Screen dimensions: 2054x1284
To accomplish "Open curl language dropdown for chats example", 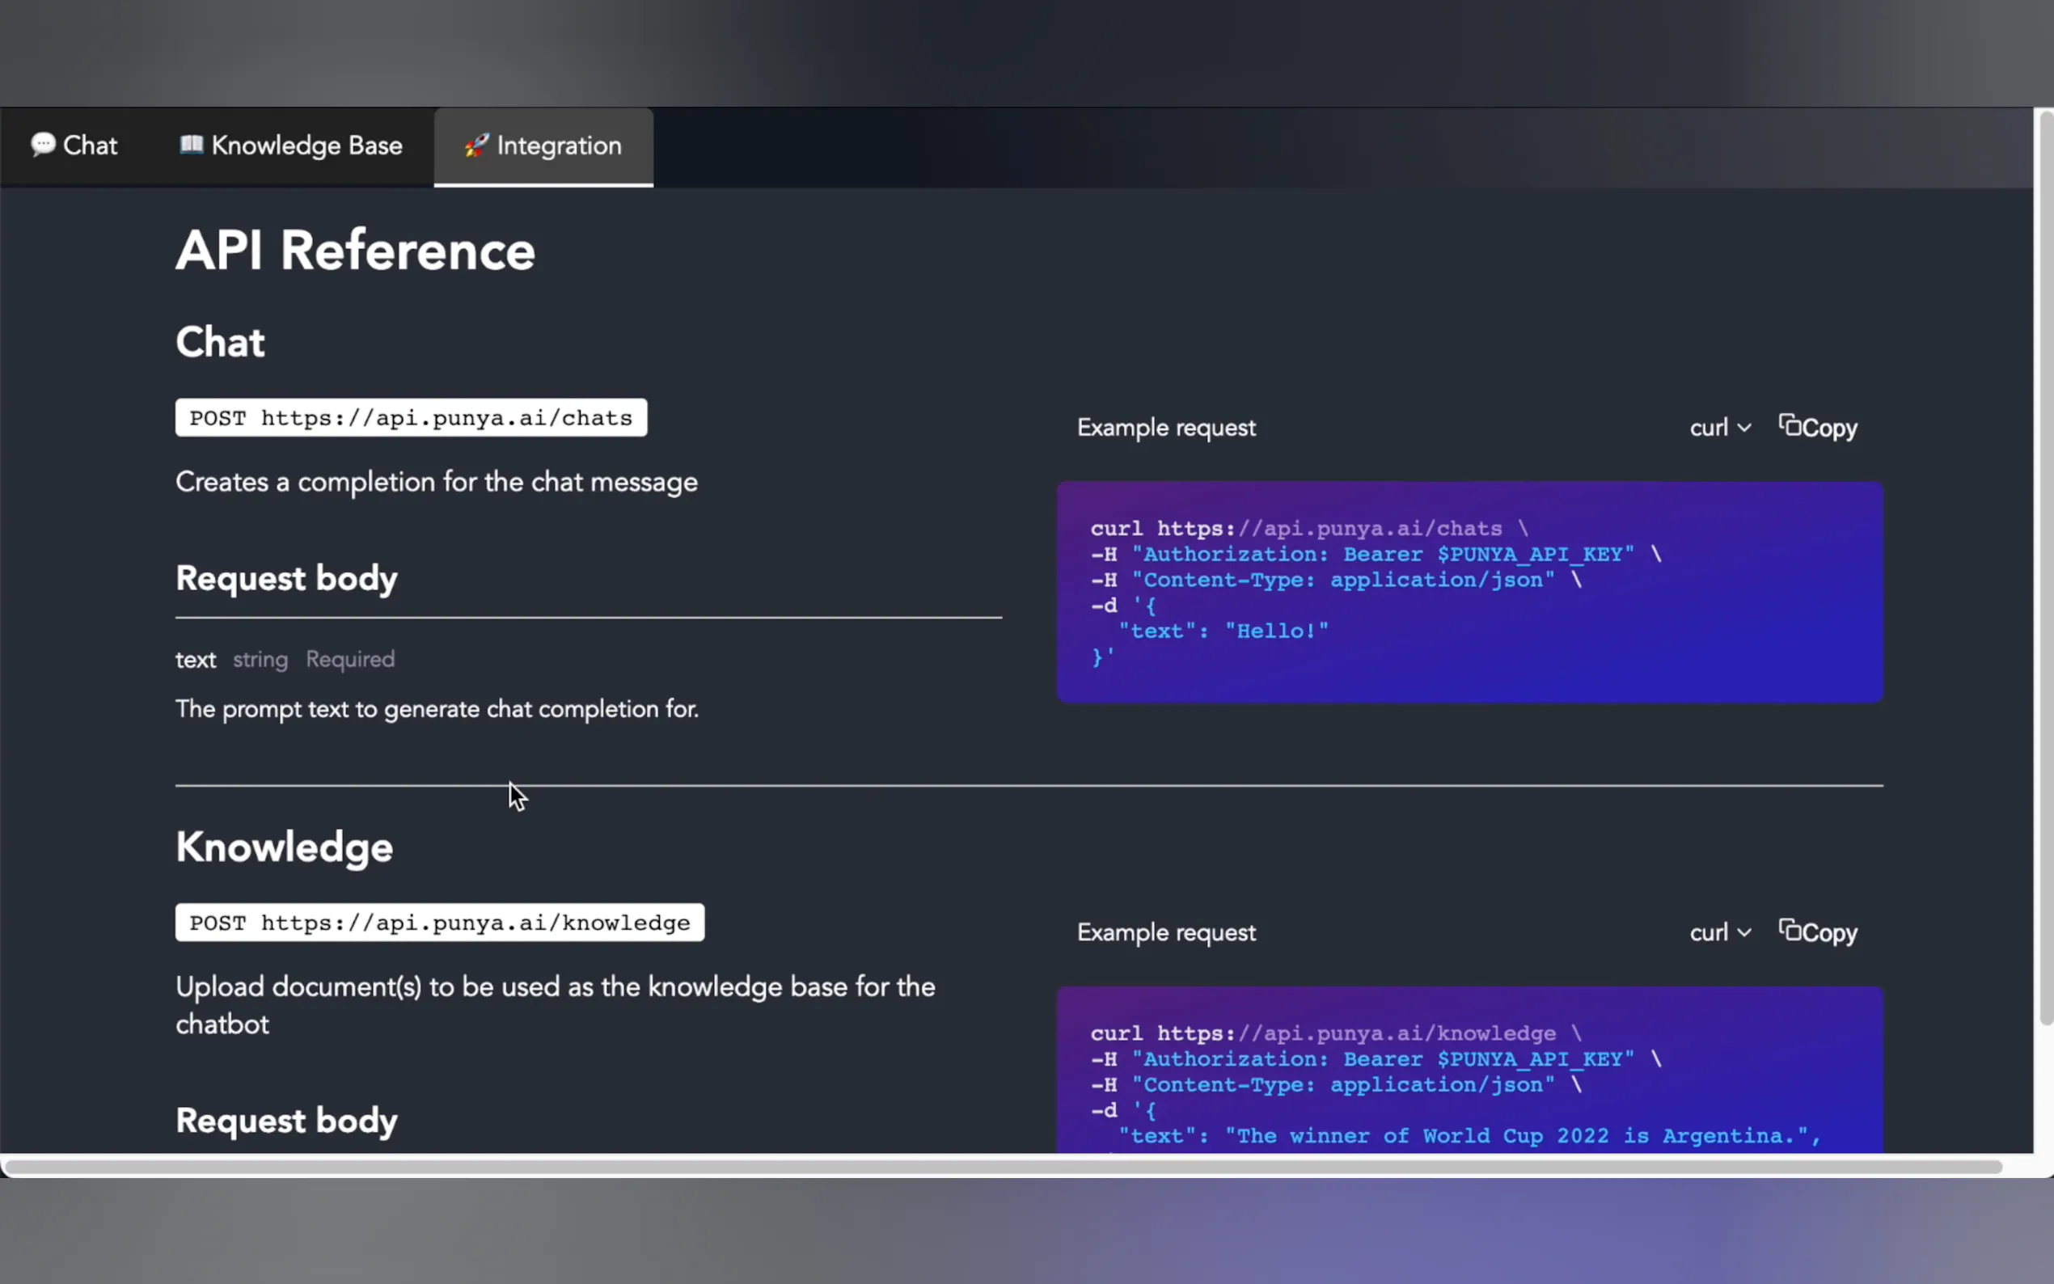I will pyautogui.click(x=1719, y=427).
